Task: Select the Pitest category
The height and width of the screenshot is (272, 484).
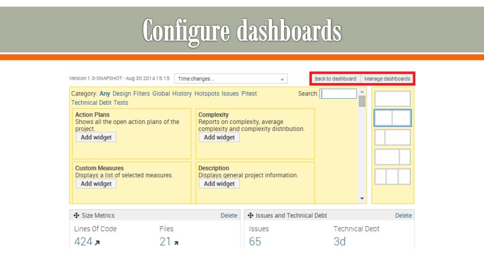Action: (249, 93)
